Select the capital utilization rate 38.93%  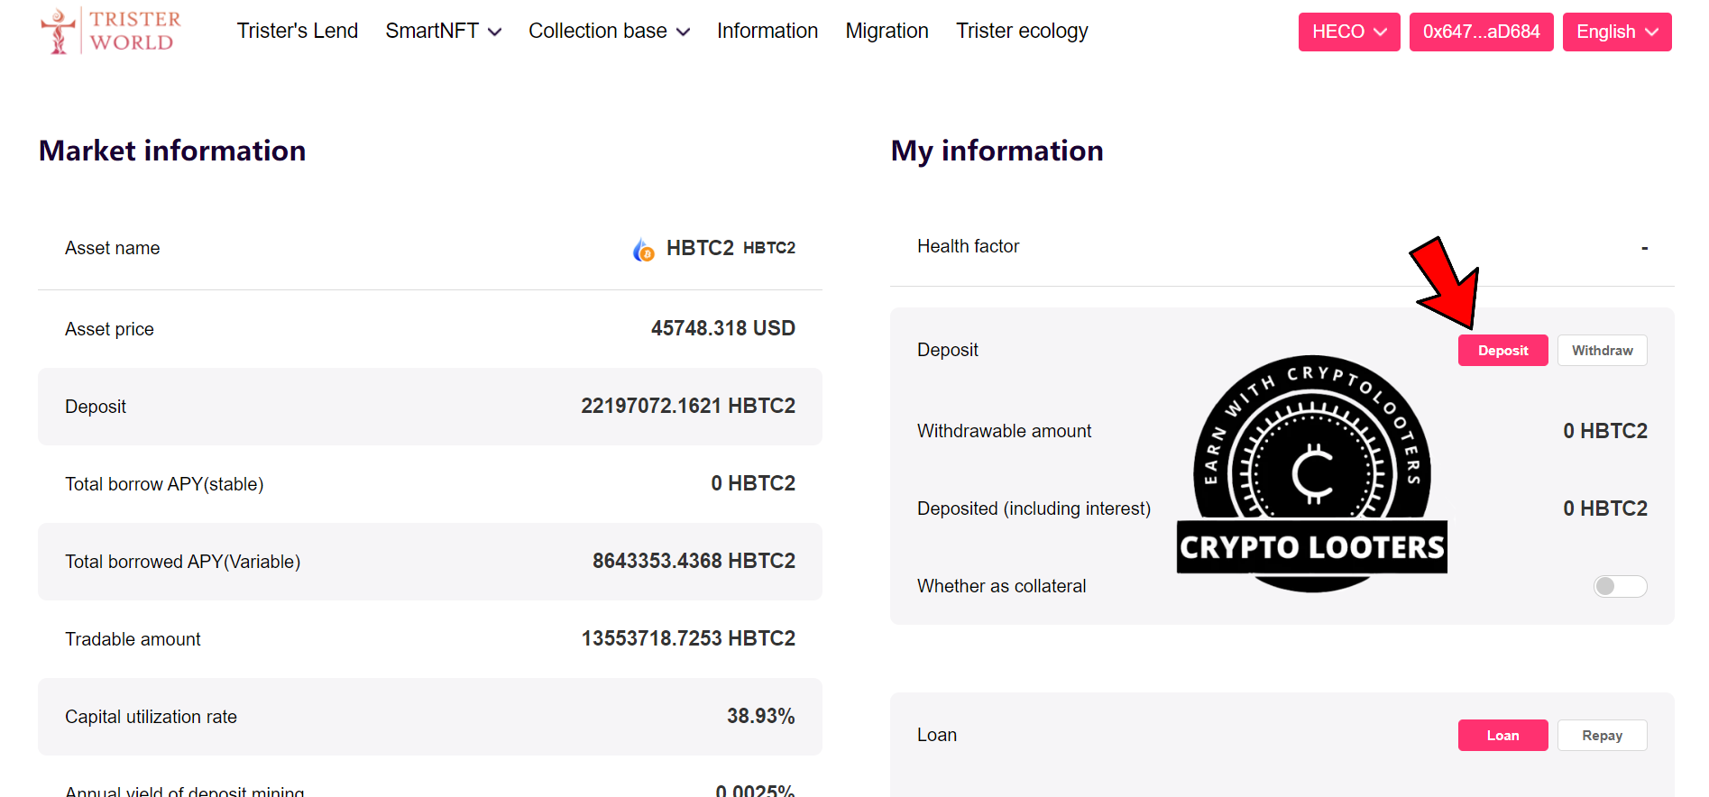761,716
